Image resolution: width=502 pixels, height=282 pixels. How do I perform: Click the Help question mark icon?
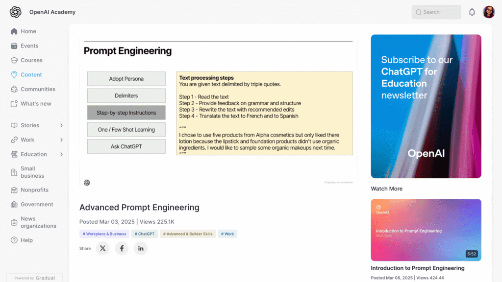tap(14, 240)
